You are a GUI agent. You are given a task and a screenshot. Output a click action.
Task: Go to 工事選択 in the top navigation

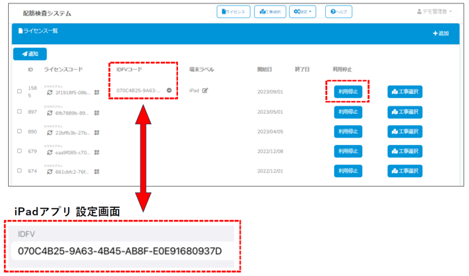point(270,12)
